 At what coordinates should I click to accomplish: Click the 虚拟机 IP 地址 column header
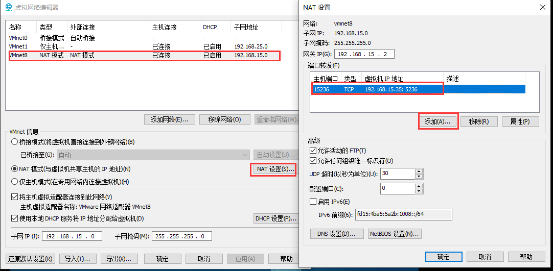[402, 79]
